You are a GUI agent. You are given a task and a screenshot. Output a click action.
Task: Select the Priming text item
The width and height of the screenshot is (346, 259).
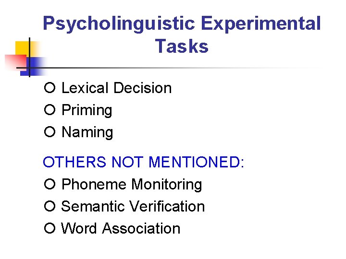point(87,110)
